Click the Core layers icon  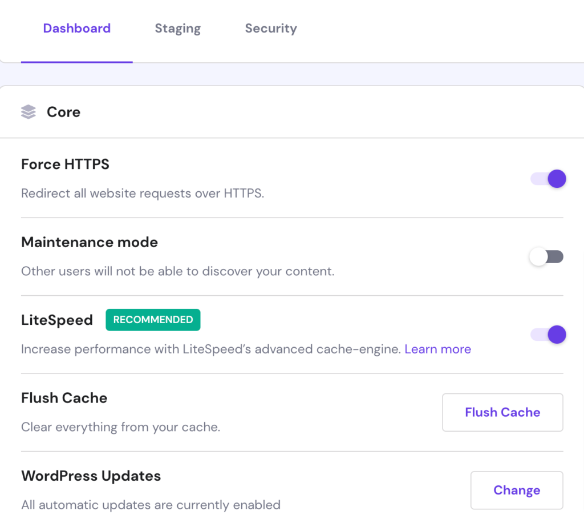tap(29, 112)
